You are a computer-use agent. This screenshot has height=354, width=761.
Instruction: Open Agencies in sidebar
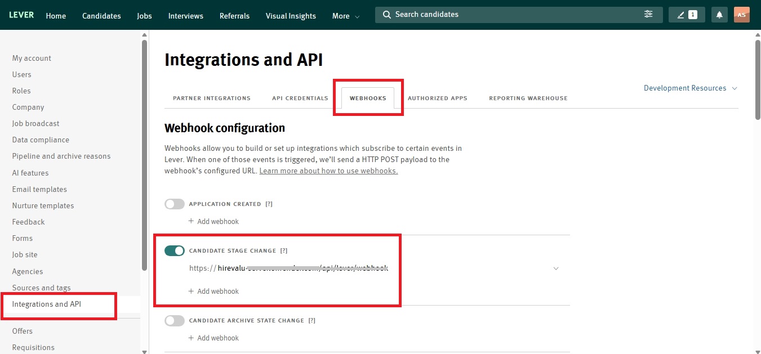click(28, 271)
